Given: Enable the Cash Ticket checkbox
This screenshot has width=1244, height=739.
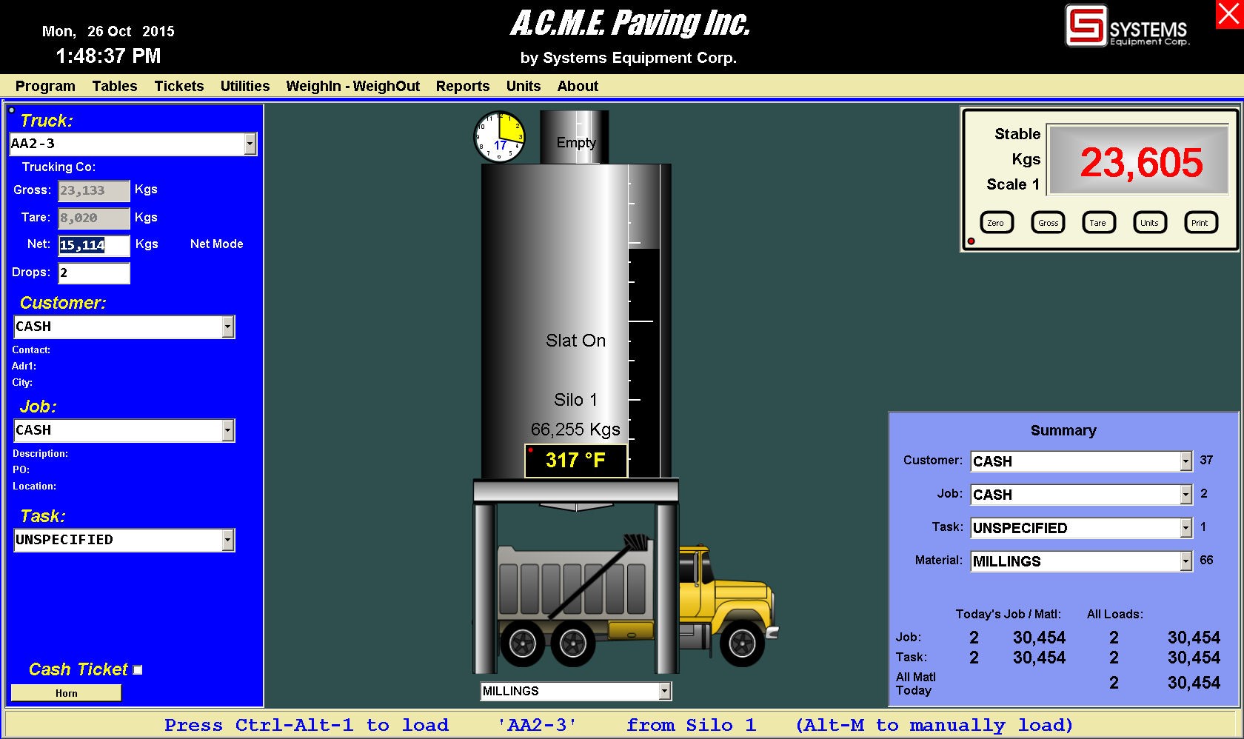Looking at the screenshot, I should click(x=138, y=670).
